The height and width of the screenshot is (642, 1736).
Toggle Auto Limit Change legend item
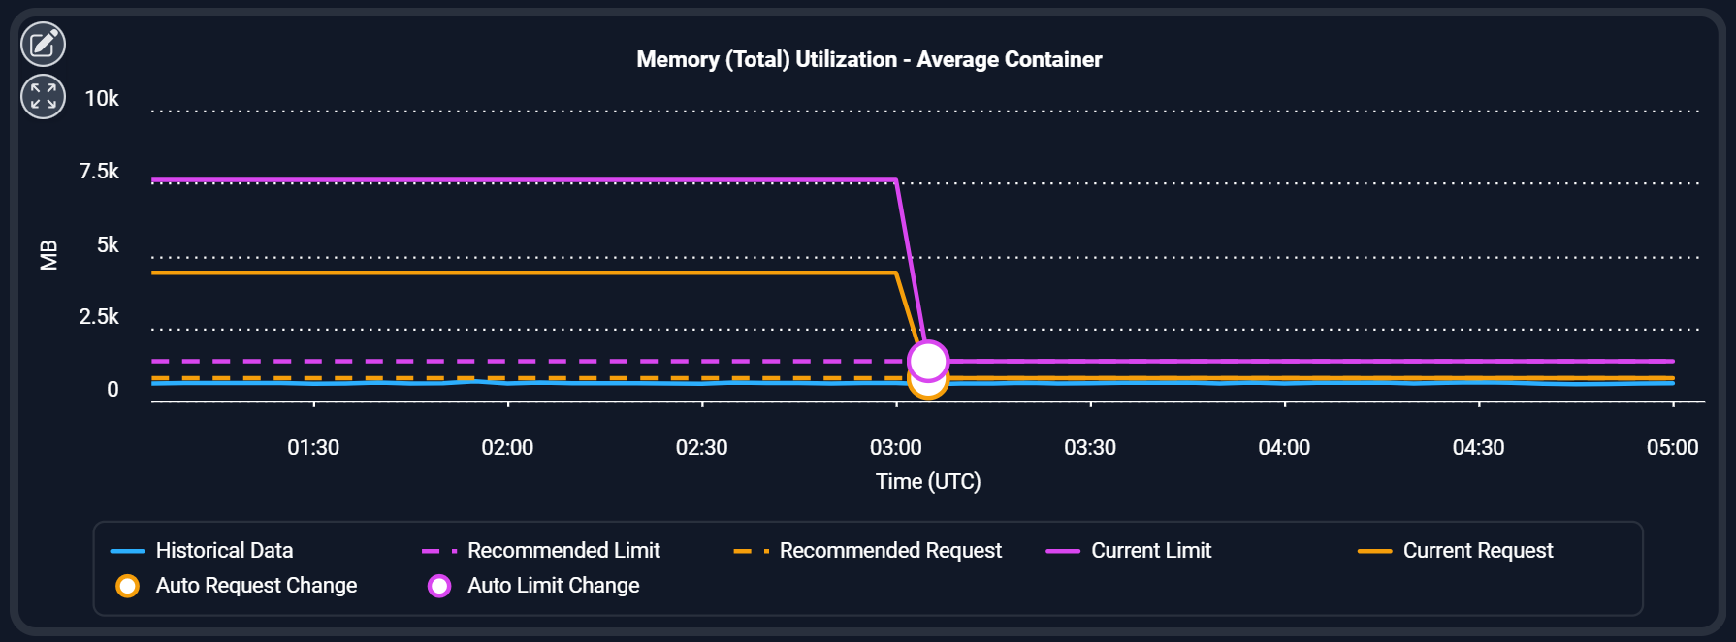[x=553, y=586]
